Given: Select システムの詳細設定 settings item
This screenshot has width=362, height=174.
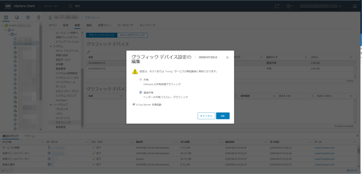Looking at the screenshot, I should [x=67, y=73].
